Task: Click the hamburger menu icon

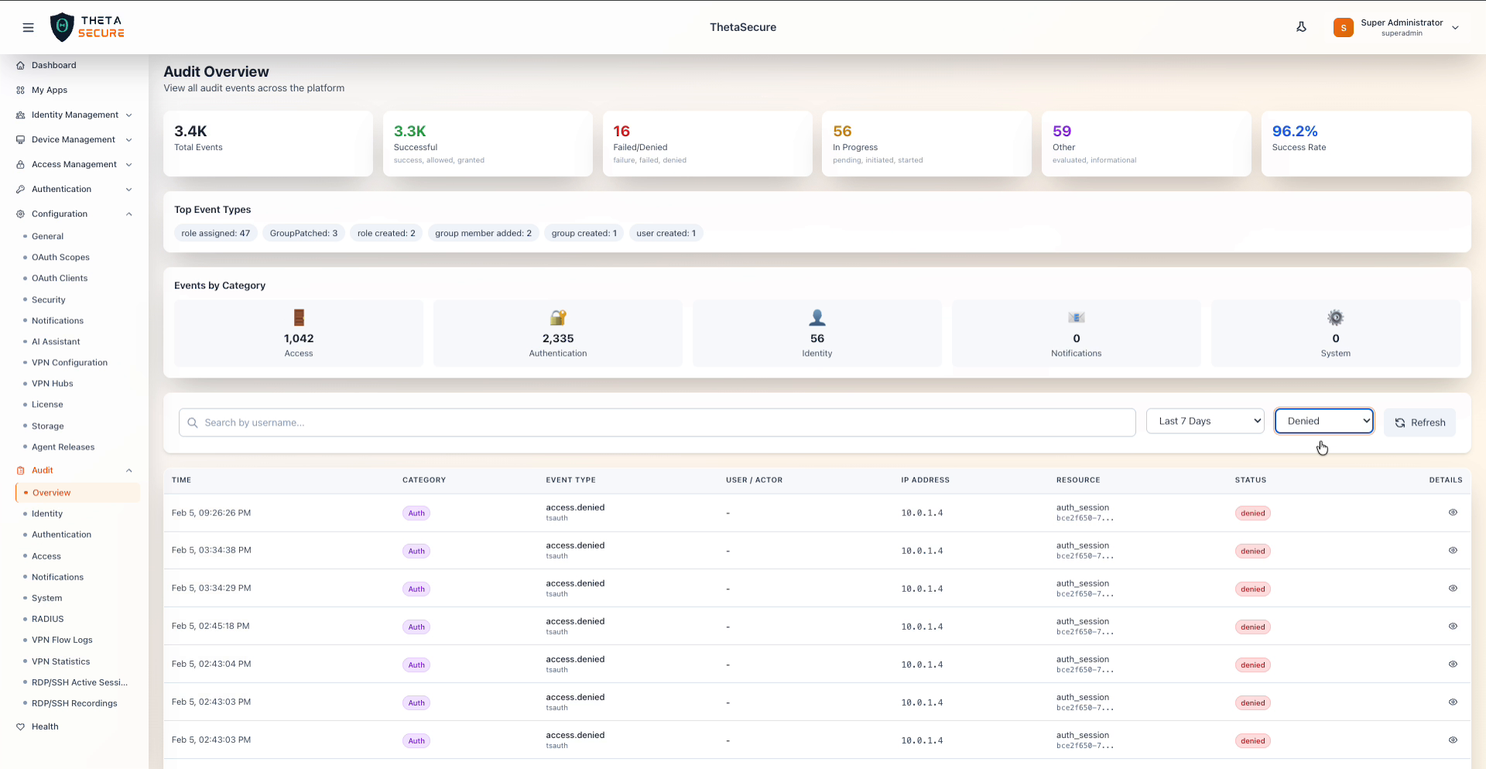Action: tap(29, 28)
